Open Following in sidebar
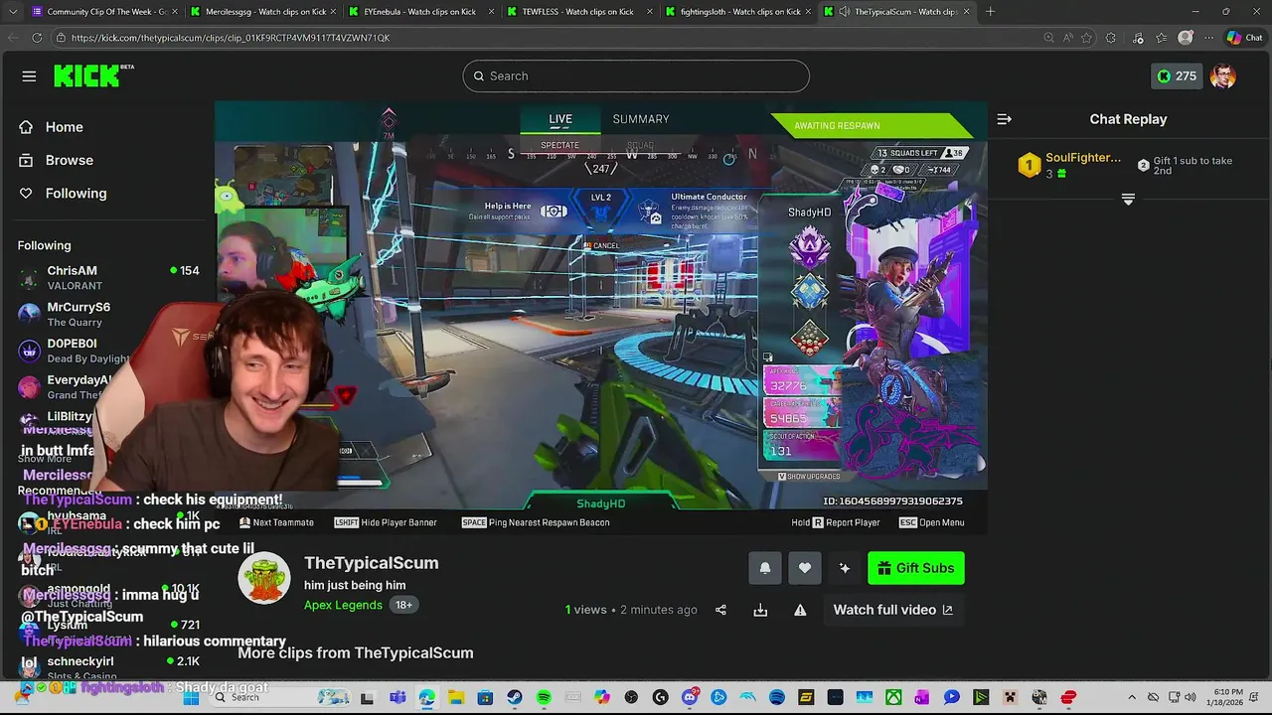The image size is (1272, 715). click(x=63, y=194)
